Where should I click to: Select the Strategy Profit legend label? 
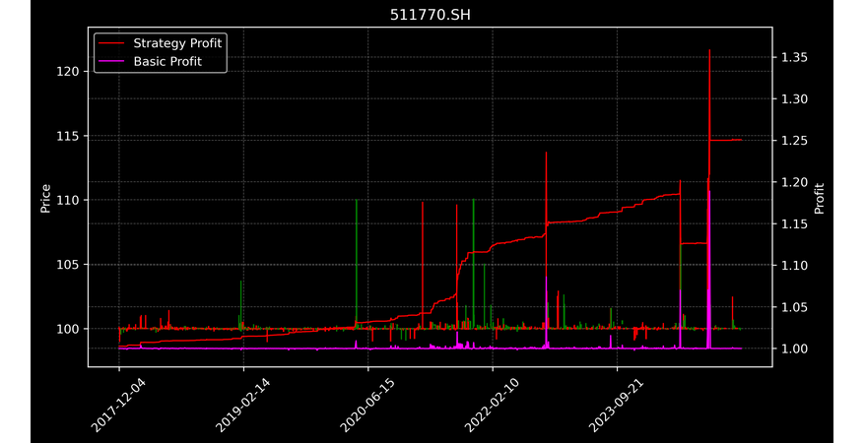[177, 43]
